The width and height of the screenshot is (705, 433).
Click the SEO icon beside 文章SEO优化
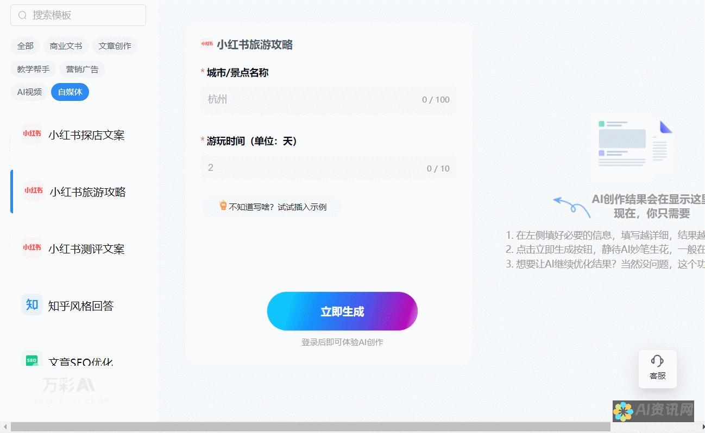click(x=32, y=359)
